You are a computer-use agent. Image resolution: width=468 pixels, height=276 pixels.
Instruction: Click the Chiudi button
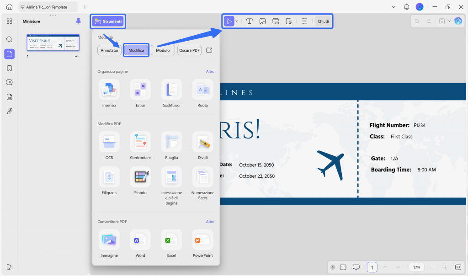(x=323, y=21)
